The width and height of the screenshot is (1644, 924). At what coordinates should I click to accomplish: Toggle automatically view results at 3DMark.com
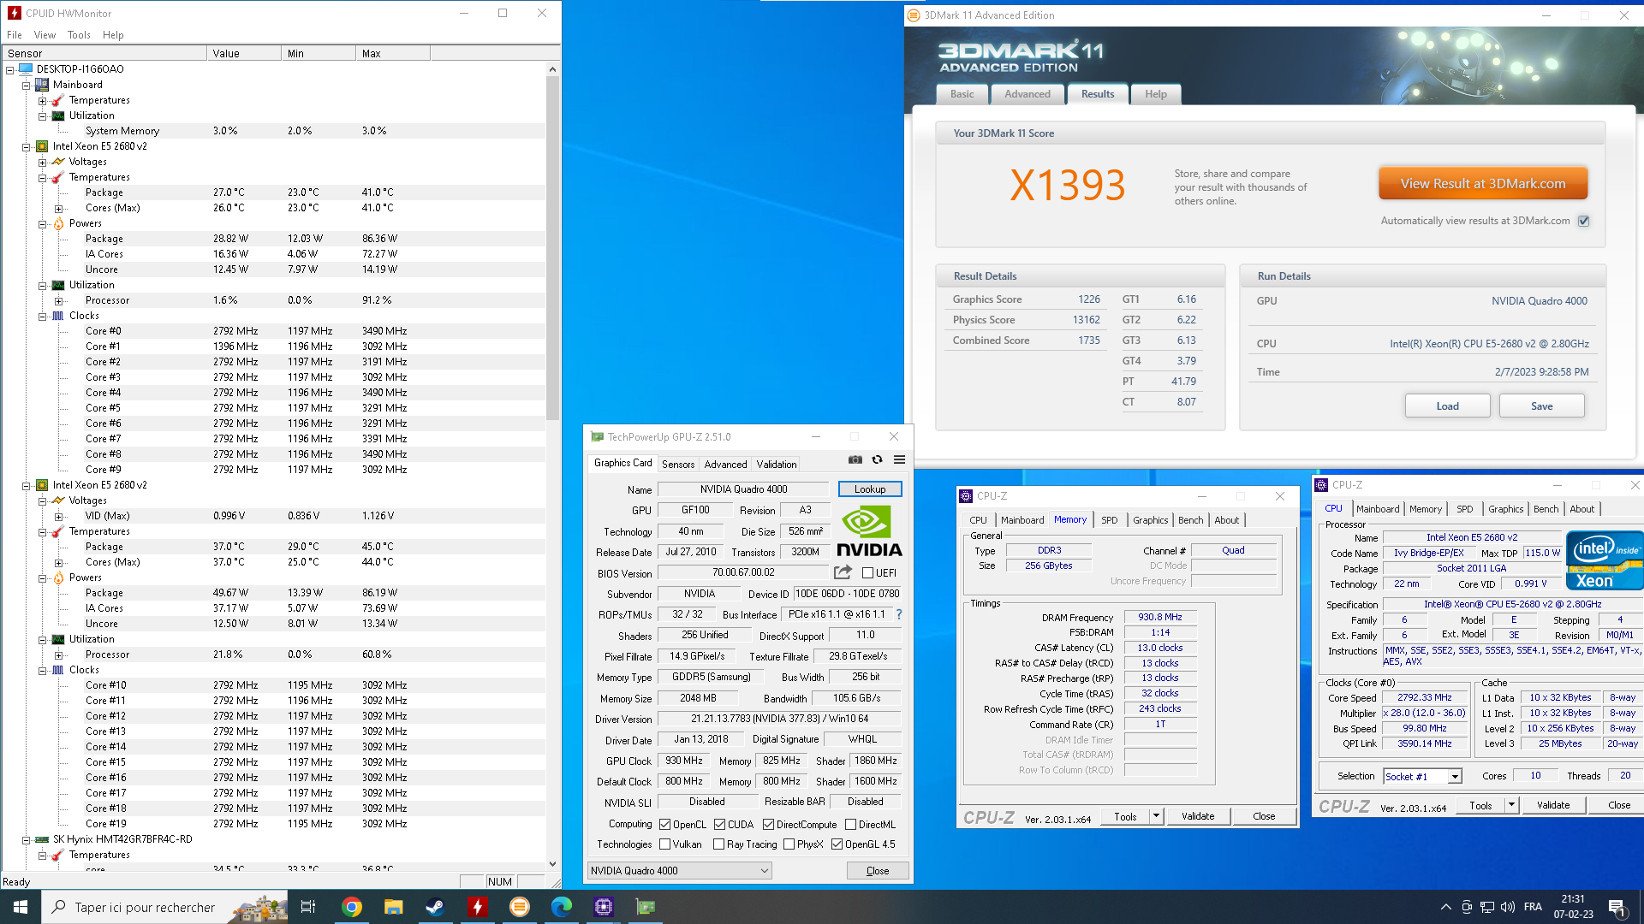[1584, 221]
